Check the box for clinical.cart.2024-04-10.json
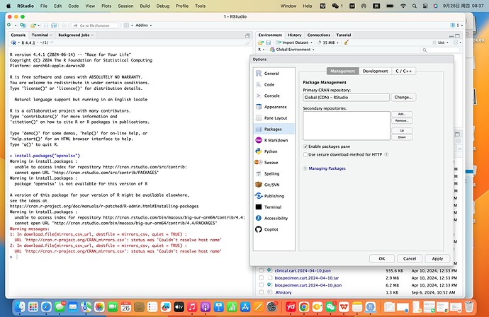Viewport: 489px width, 317px height. pyautogui.click(x=261, y=270)
